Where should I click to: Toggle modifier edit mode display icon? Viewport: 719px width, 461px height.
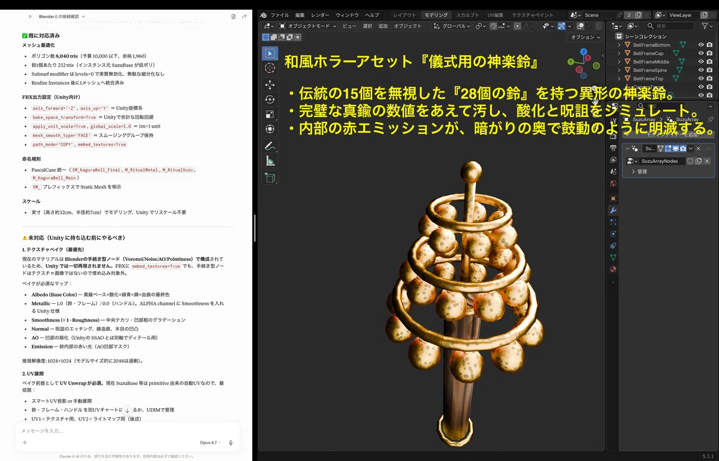coord(668,149)
